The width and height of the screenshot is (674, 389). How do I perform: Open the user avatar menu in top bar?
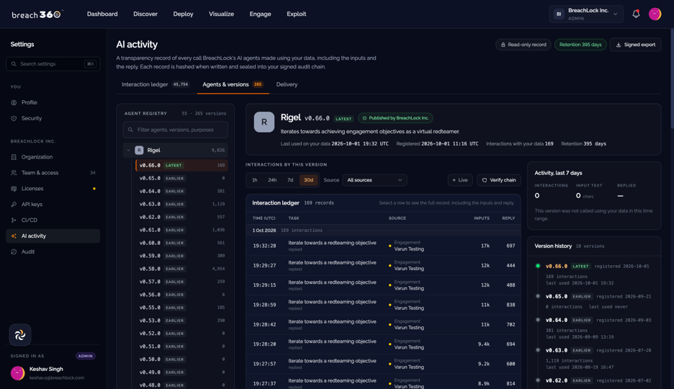point(655,14)
